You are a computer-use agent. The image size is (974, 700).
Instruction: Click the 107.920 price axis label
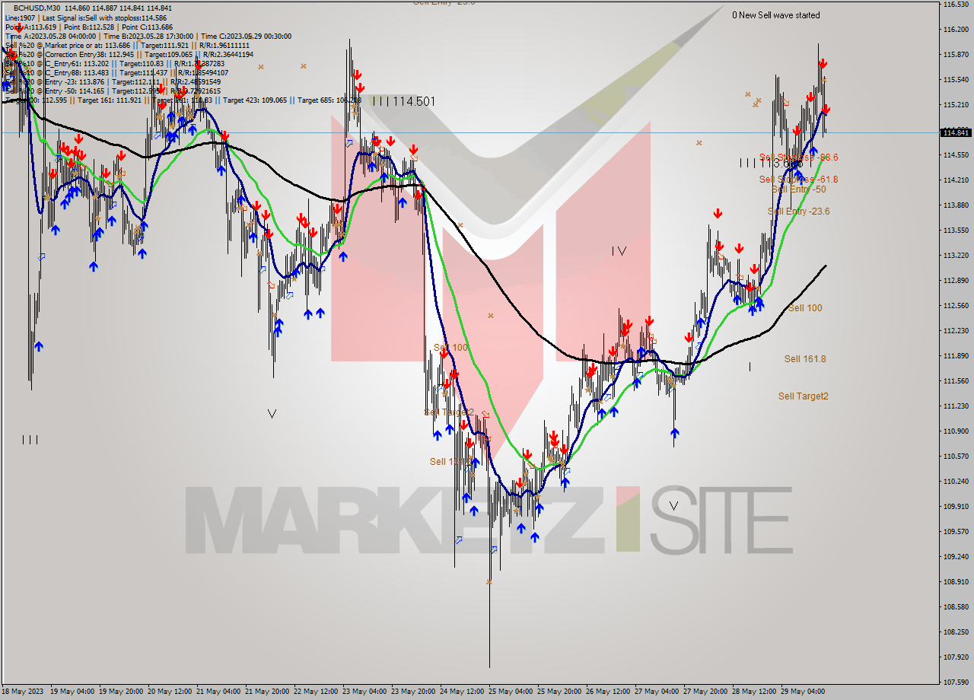tap(956, 657)
